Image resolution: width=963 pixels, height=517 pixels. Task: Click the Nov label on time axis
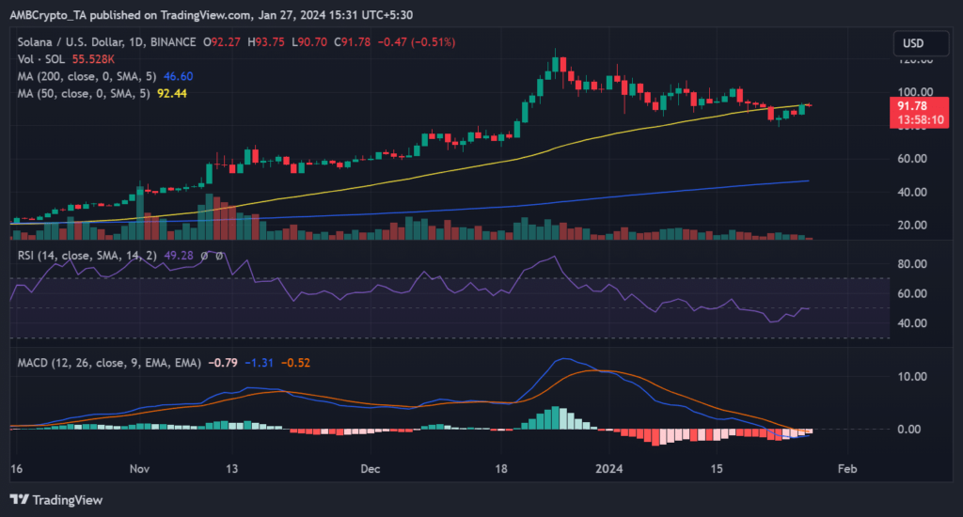point(139,469)
